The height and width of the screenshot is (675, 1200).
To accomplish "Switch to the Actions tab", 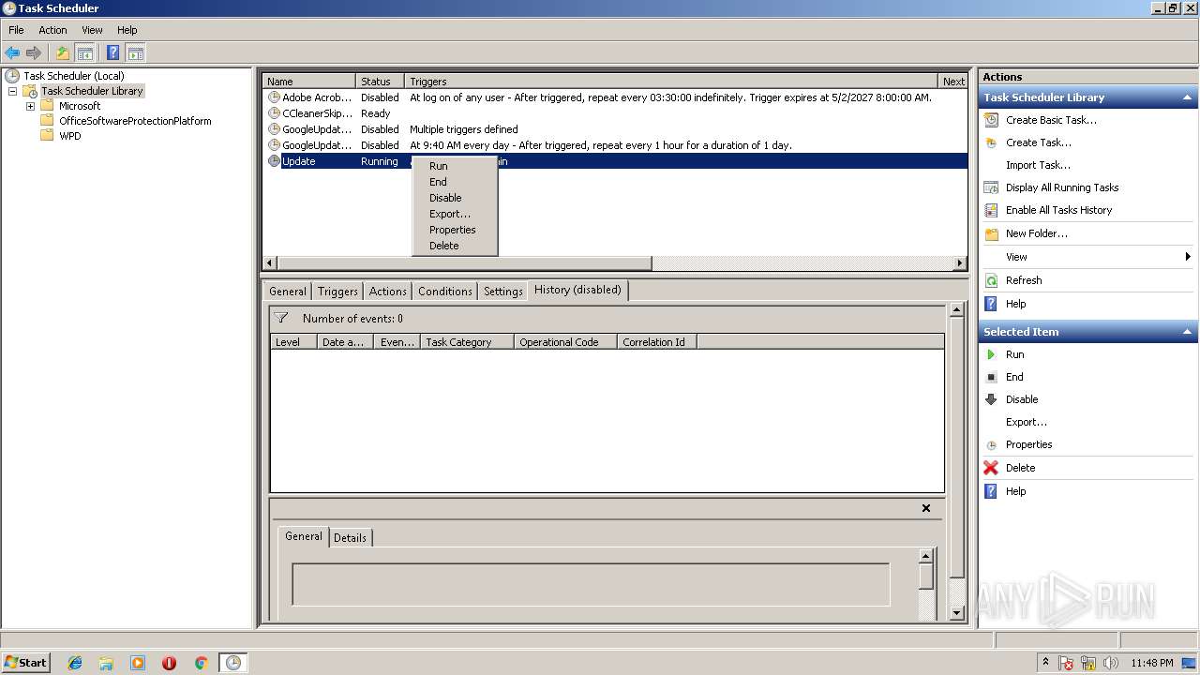I will click(387, 292).
